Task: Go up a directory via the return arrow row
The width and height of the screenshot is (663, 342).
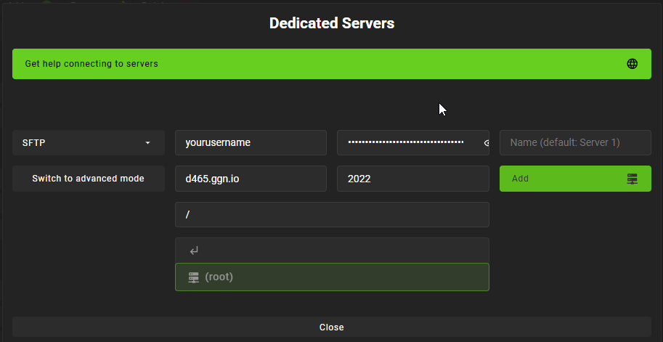Action: (332, 251)
